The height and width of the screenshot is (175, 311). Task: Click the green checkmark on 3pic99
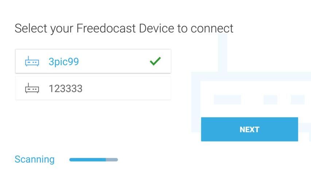pos(155,62)
